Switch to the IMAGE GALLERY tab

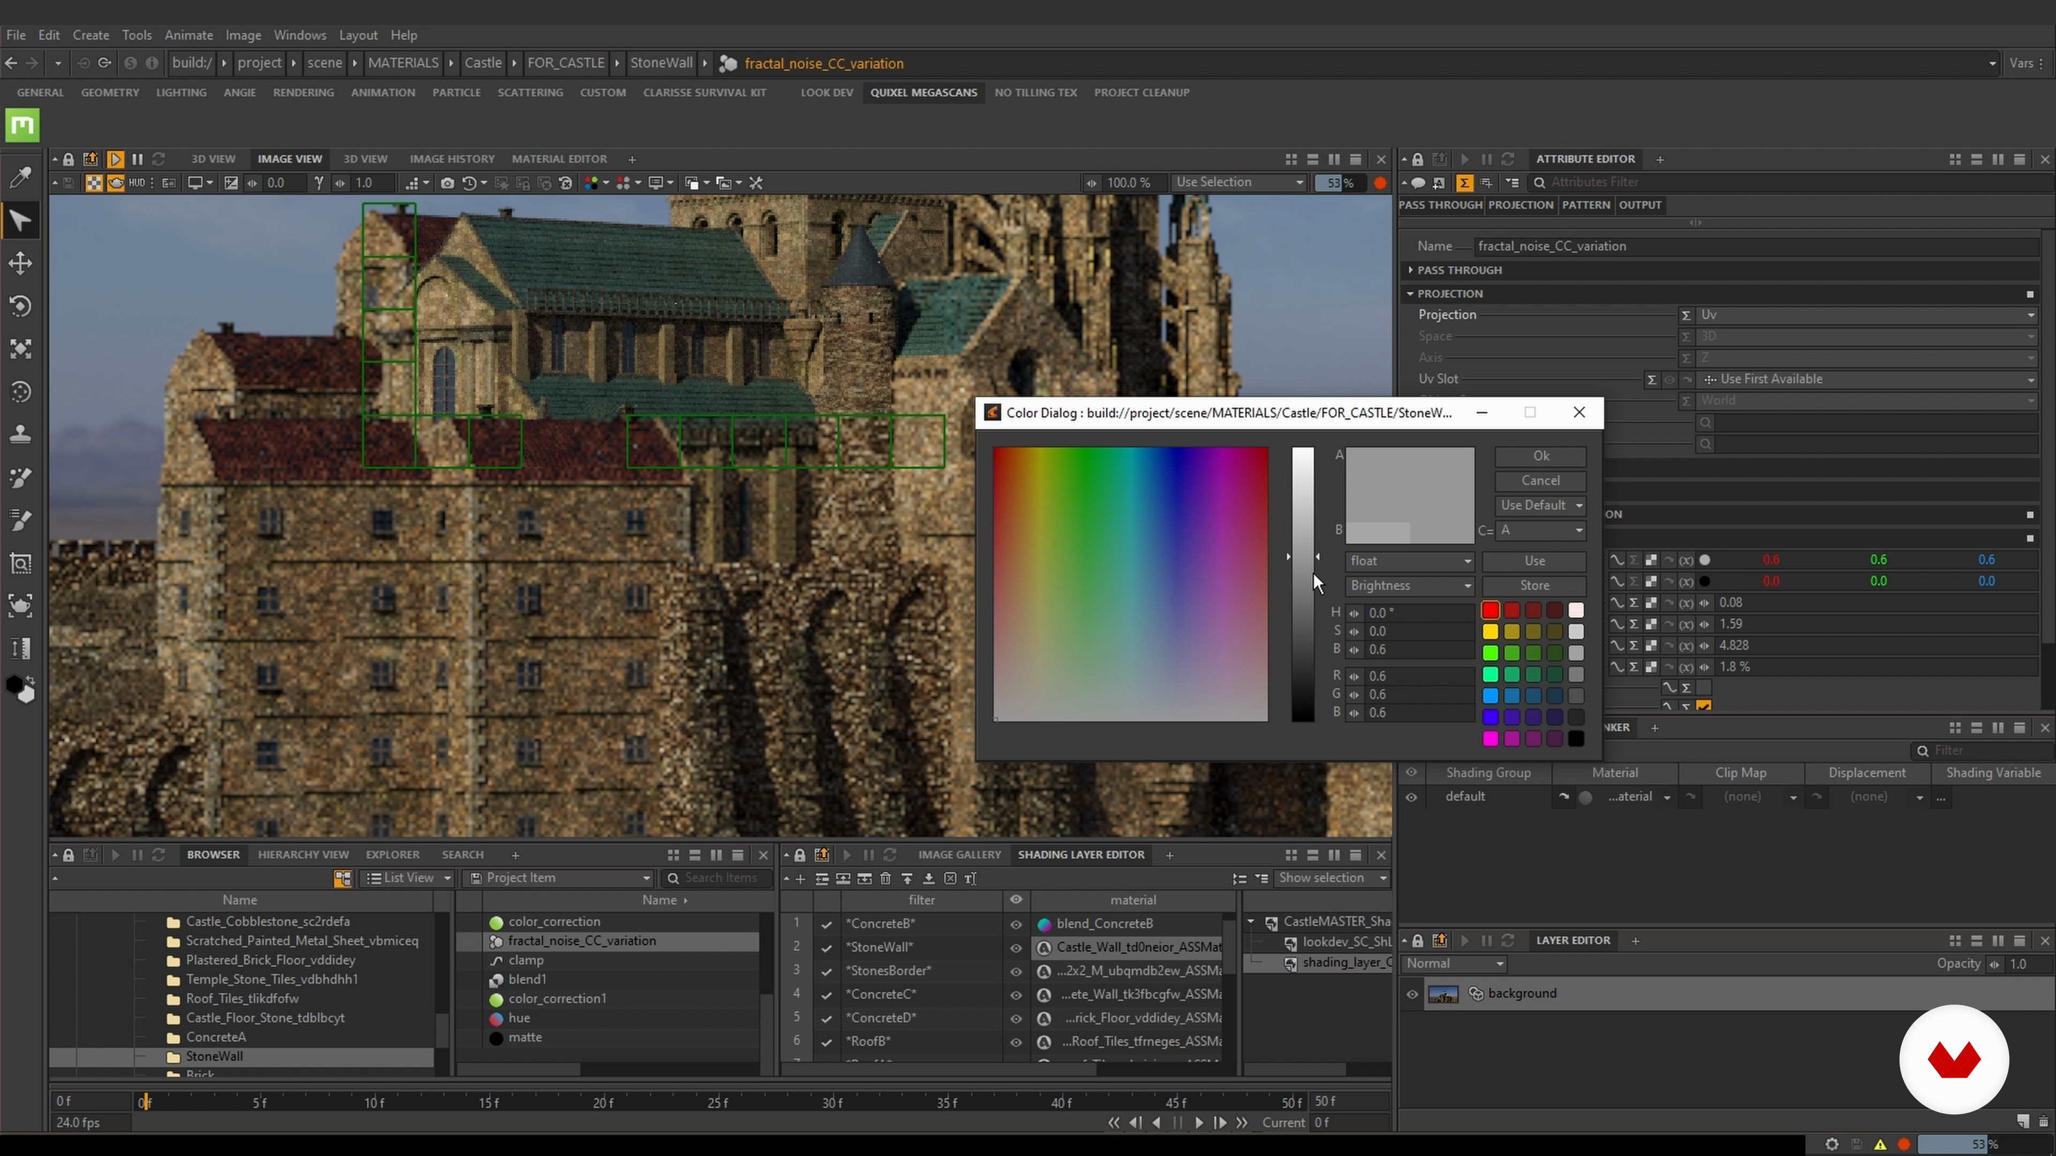click(x=959, y=855)
